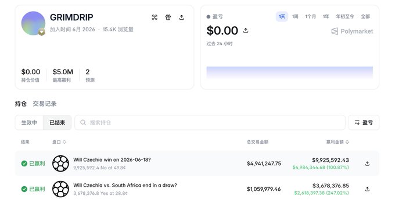Click soccer ball icon of Czechia win row

[60, 163]
